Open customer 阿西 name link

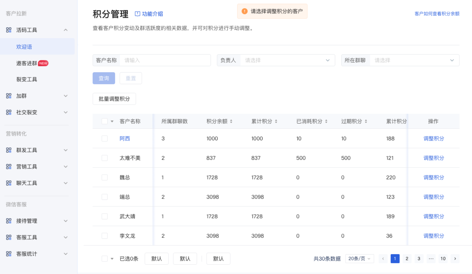click(125, 139)
